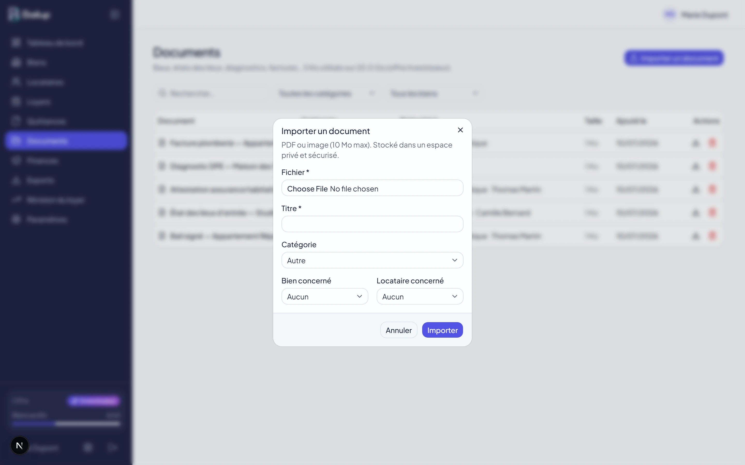Click the download icon in second document row

(696, 166)
